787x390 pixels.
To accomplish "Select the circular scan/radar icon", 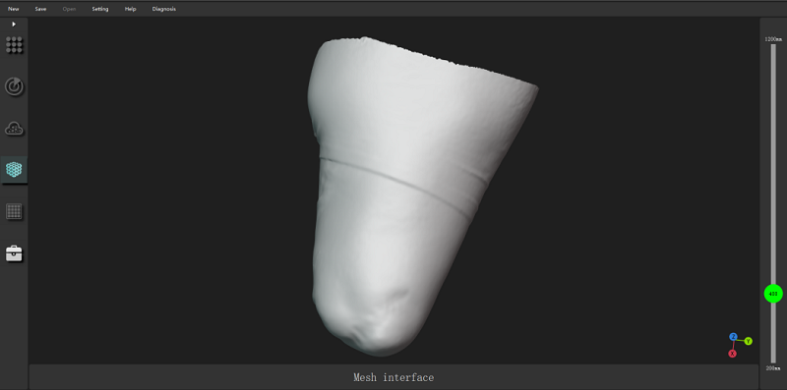I will pyautogui.click(x=14, y=86).
